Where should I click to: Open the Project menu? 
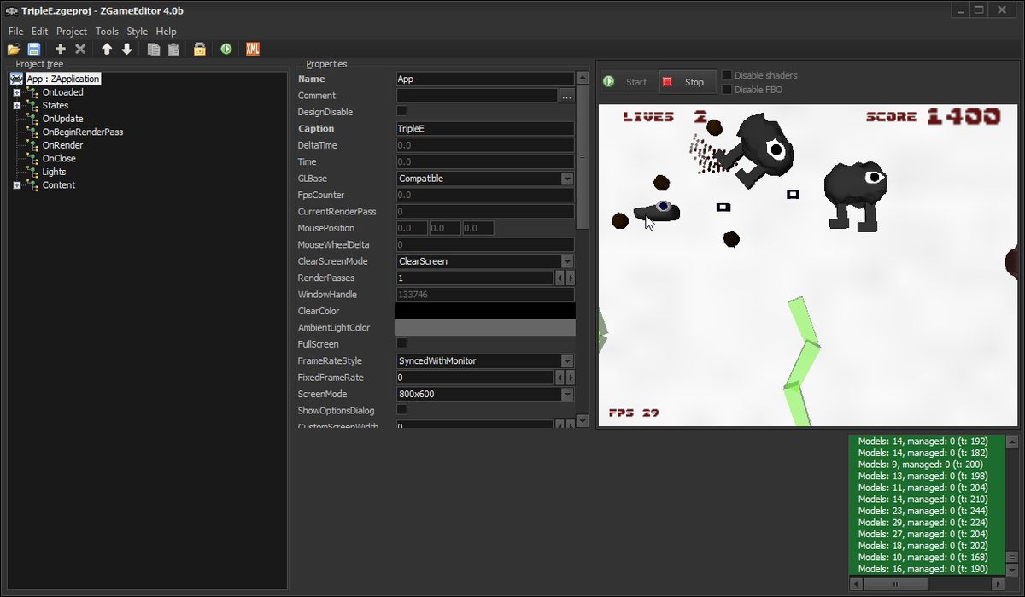coord(71,31)
